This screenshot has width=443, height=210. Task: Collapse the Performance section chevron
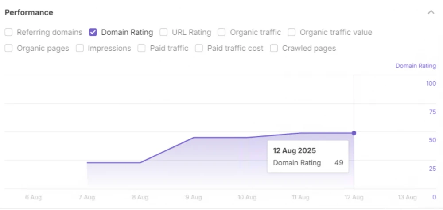pyautogui.click(x=431, y=12)
